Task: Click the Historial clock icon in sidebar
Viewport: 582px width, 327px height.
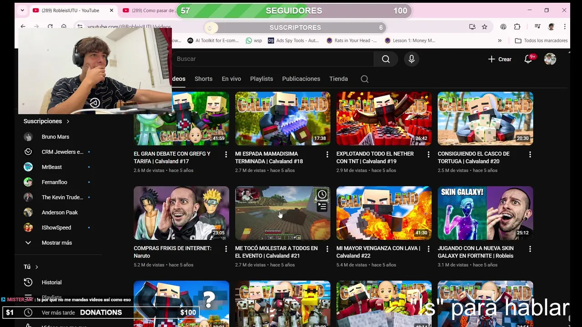Action: tap(28, 282)
